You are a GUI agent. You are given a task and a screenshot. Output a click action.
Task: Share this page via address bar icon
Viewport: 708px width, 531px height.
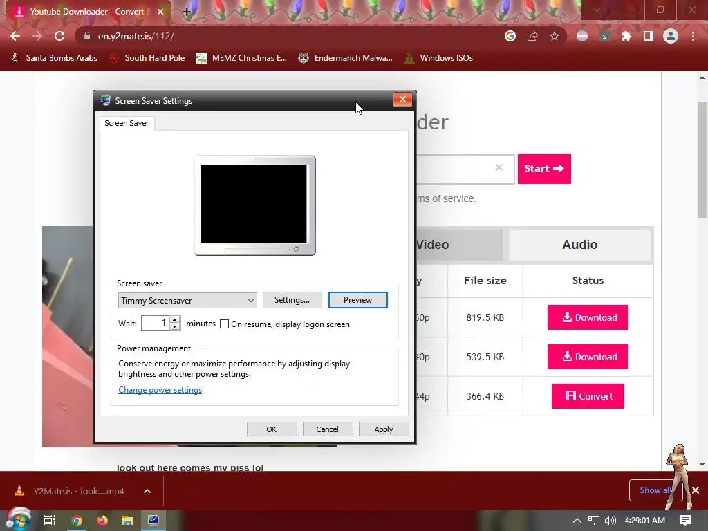[x=532, y=36]
